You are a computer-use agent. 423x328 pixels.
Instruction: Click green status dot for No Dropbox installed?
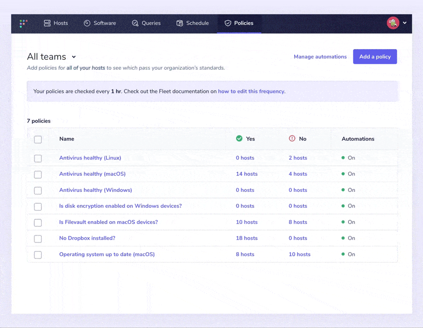click(x=343, y=238)
